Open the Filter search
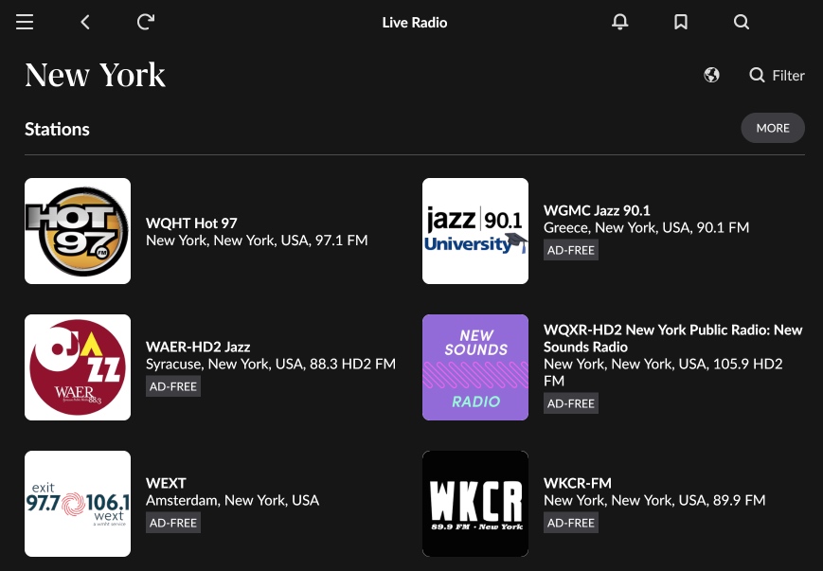This screenshot has width=823, height=571. 777,75
